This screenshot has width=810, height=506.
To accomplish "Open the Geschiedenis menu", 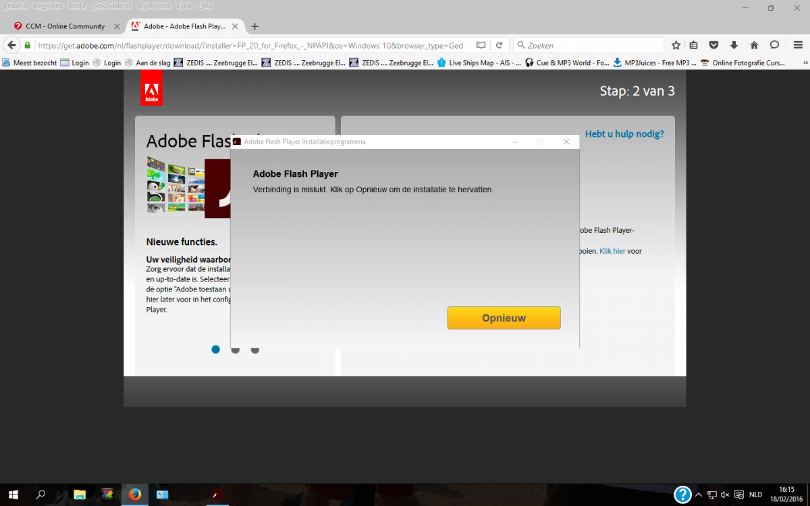I will point(112,5).
